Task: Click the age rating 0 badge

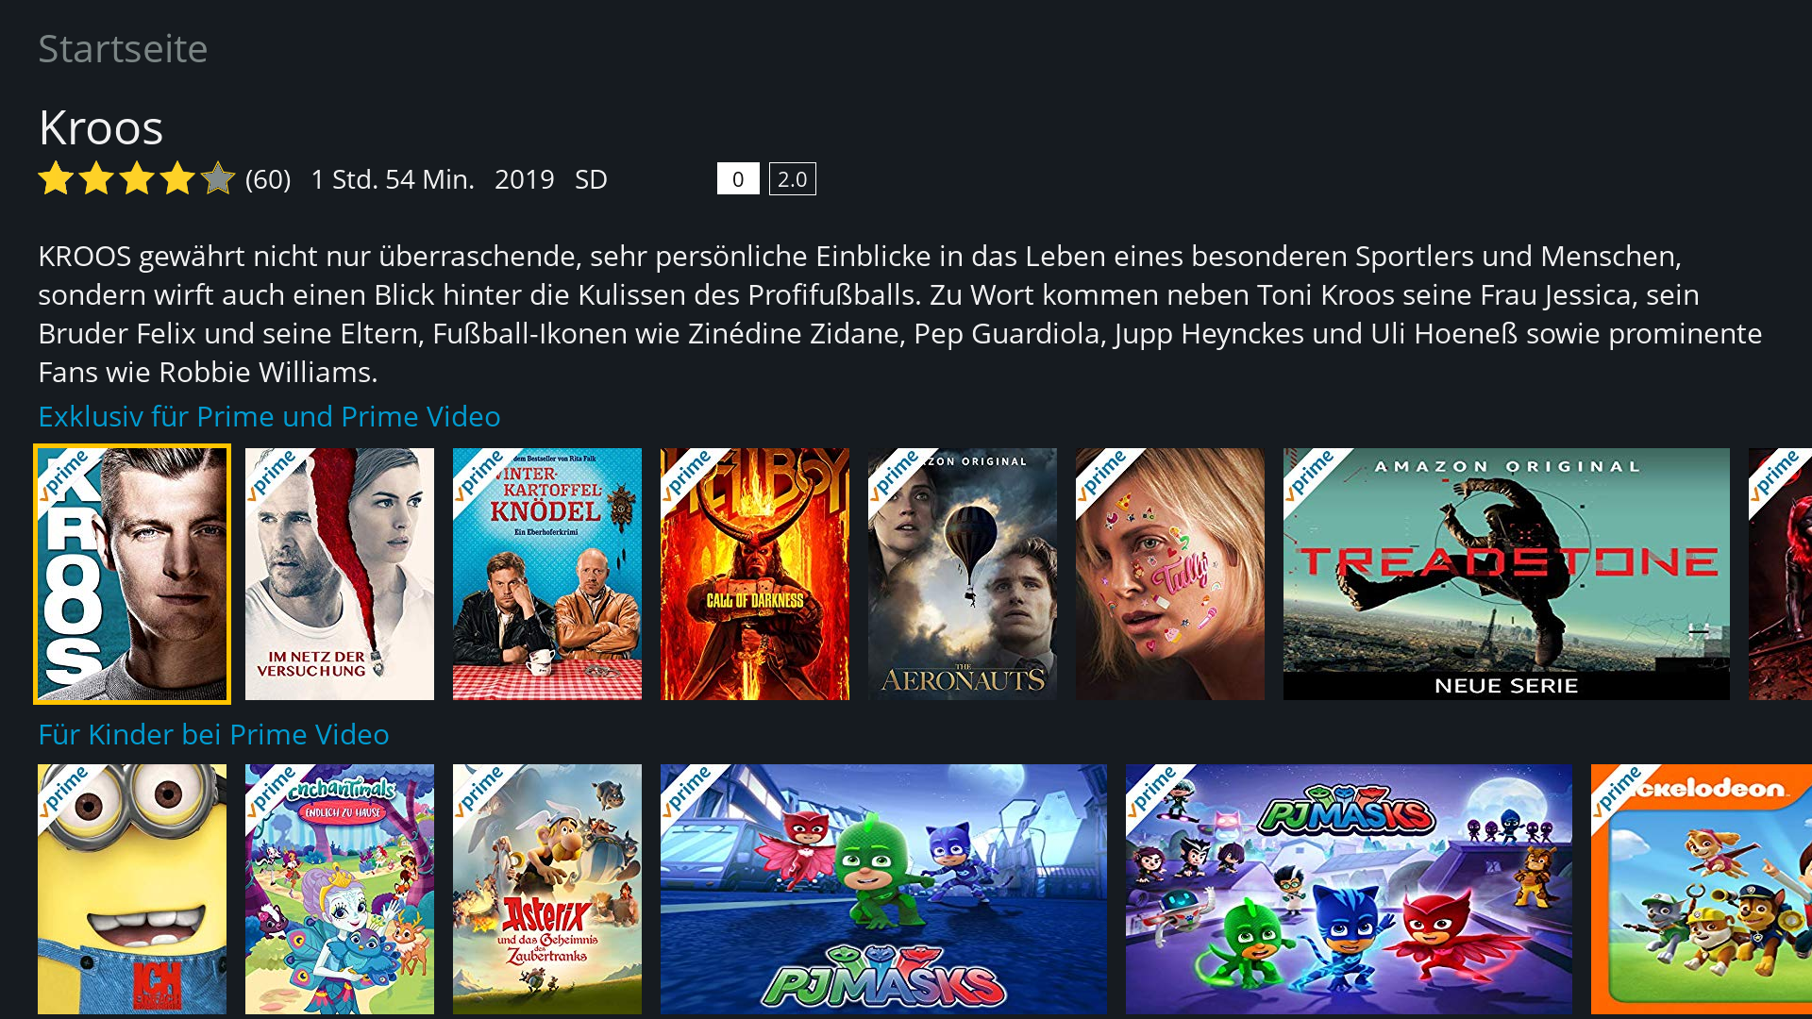Action: [738, 178]
